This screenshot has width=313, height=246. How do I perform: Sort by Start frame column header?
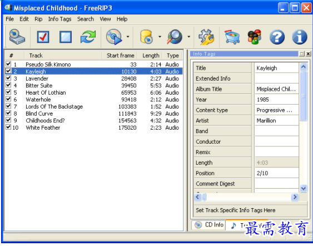(x=120, y=55)
